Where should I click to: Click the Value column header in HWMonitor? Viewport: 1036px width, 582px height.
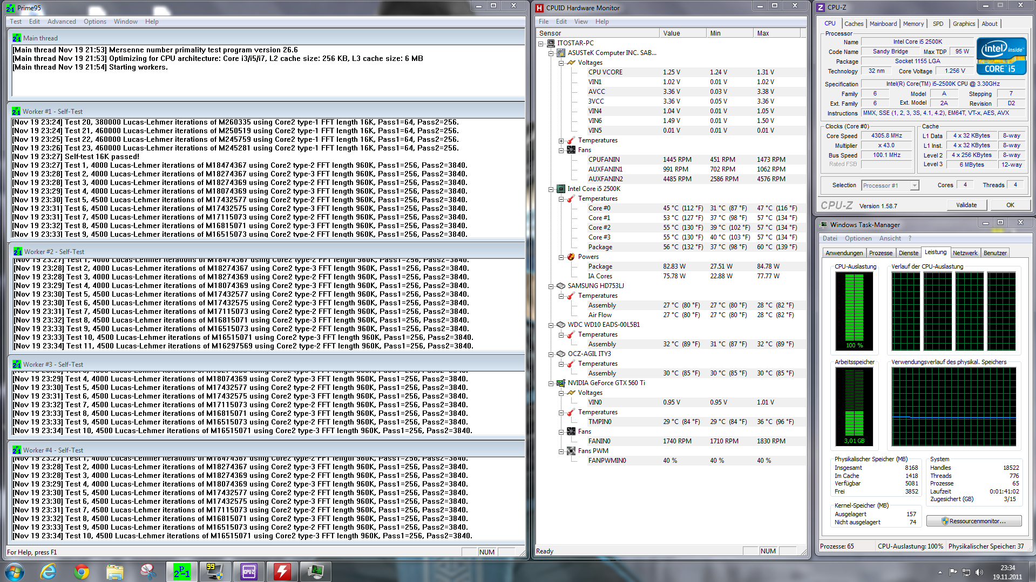pyautogui.click(x=682, y=33)
